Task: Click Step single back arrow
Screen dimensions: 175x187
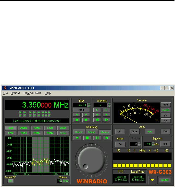Action: 77,115
